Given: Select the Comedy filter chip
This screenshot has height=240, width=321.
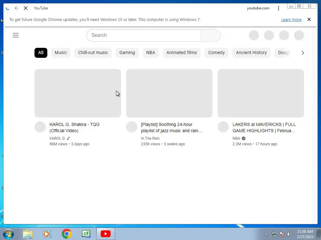Looking at the screenshot, I should pyautogui.click(x=216, y=52).
